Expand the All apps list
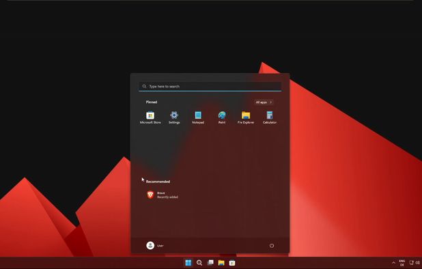 pos(264,102)
